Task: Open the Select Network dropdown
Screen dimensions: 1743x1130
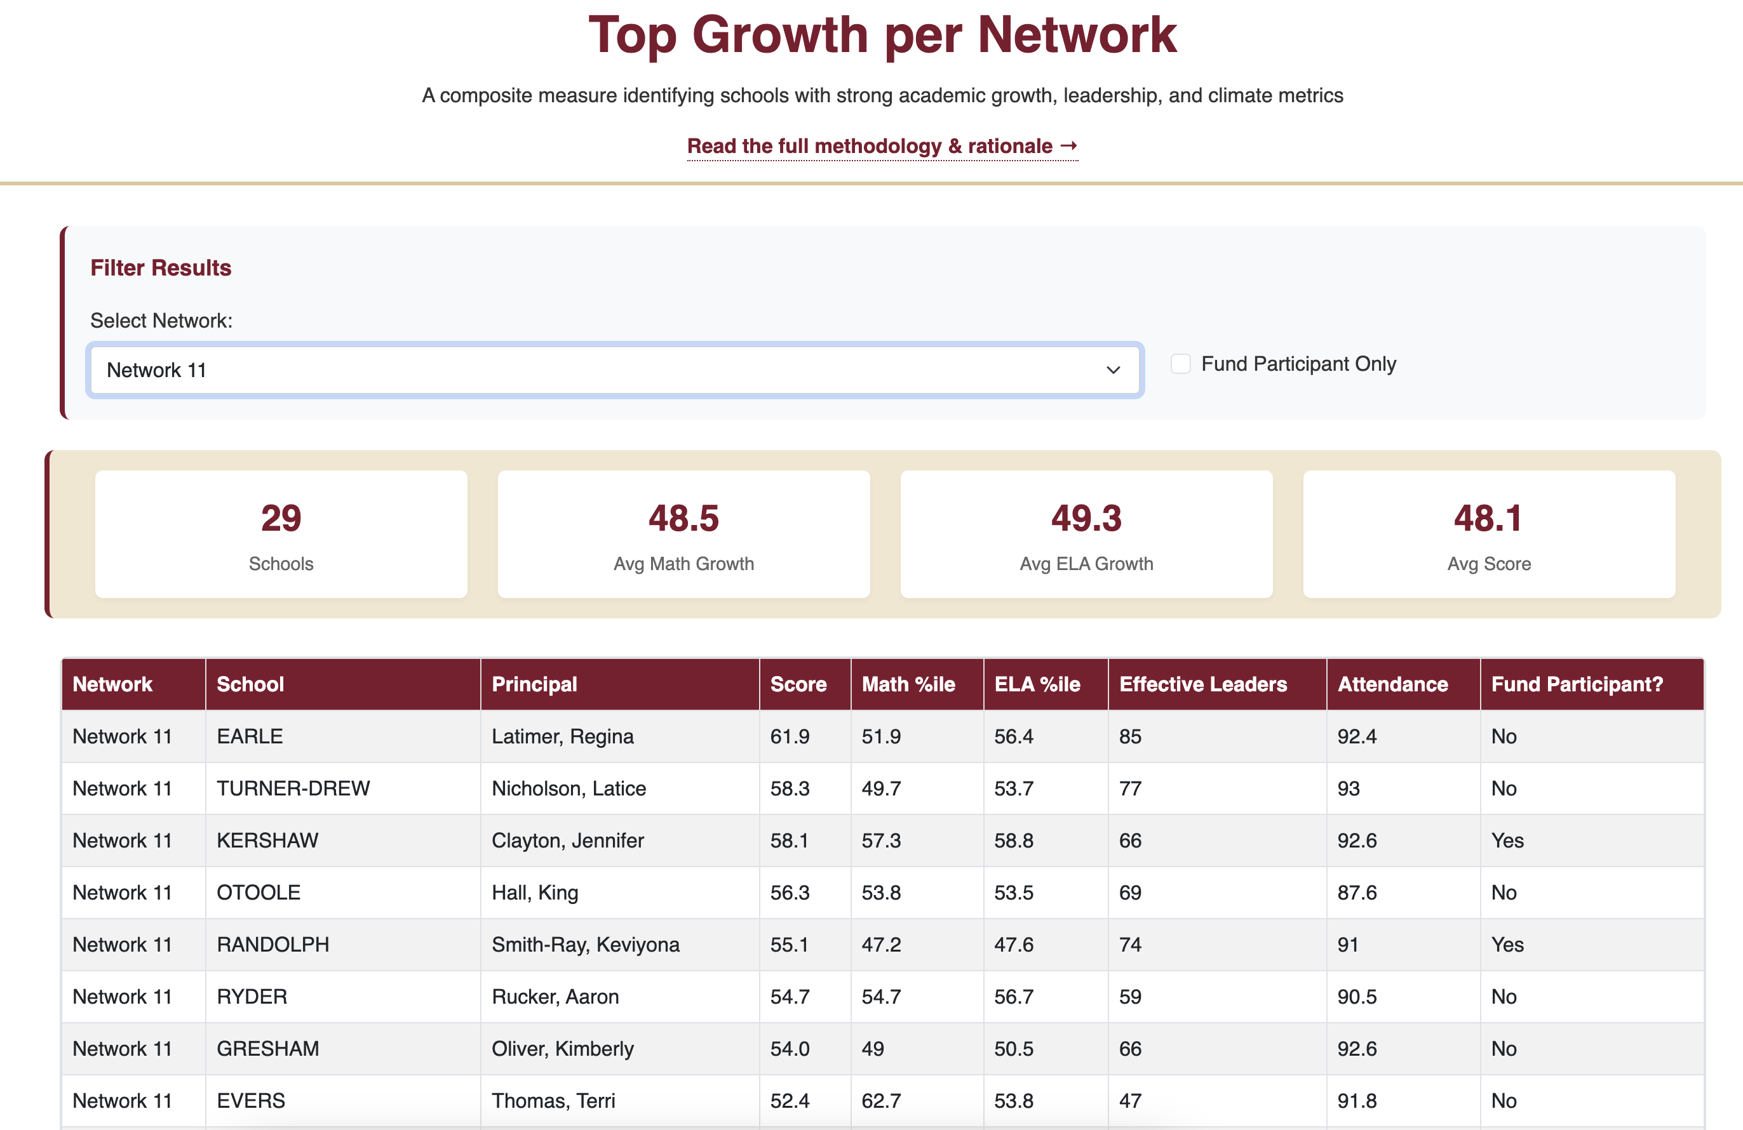Action: (614, 370)
